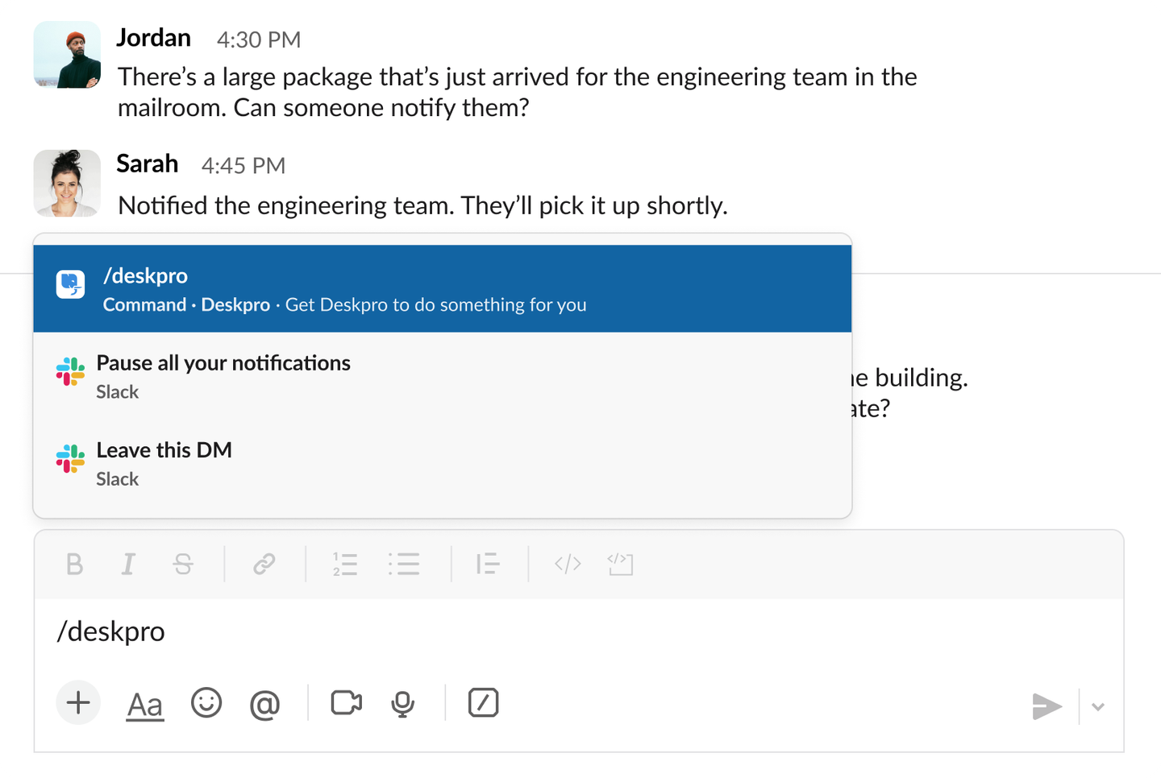This screenshot has height=778, width=1161.
Task: Open the plus attachments menu
Action: click(78, 703)
